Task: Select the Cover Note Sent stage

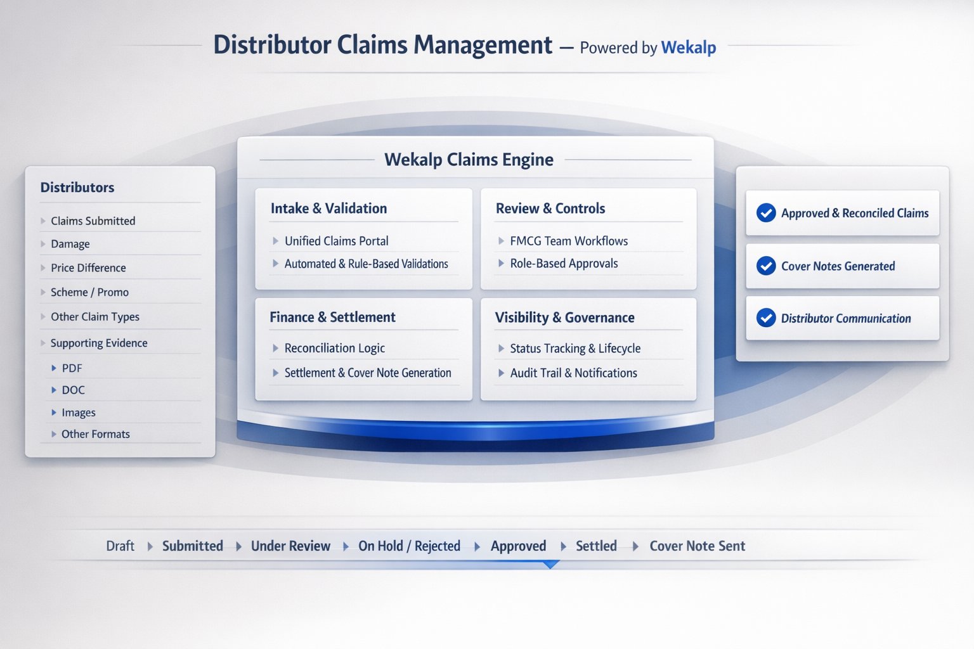Action: (697, 546)
